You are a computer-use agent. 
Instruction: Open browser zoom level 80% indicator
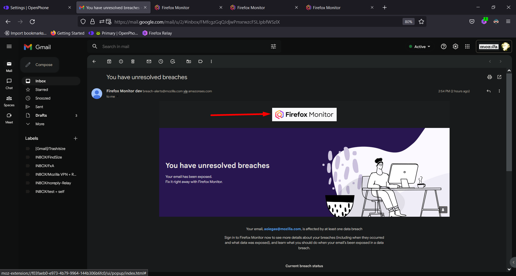pos(408,22)
